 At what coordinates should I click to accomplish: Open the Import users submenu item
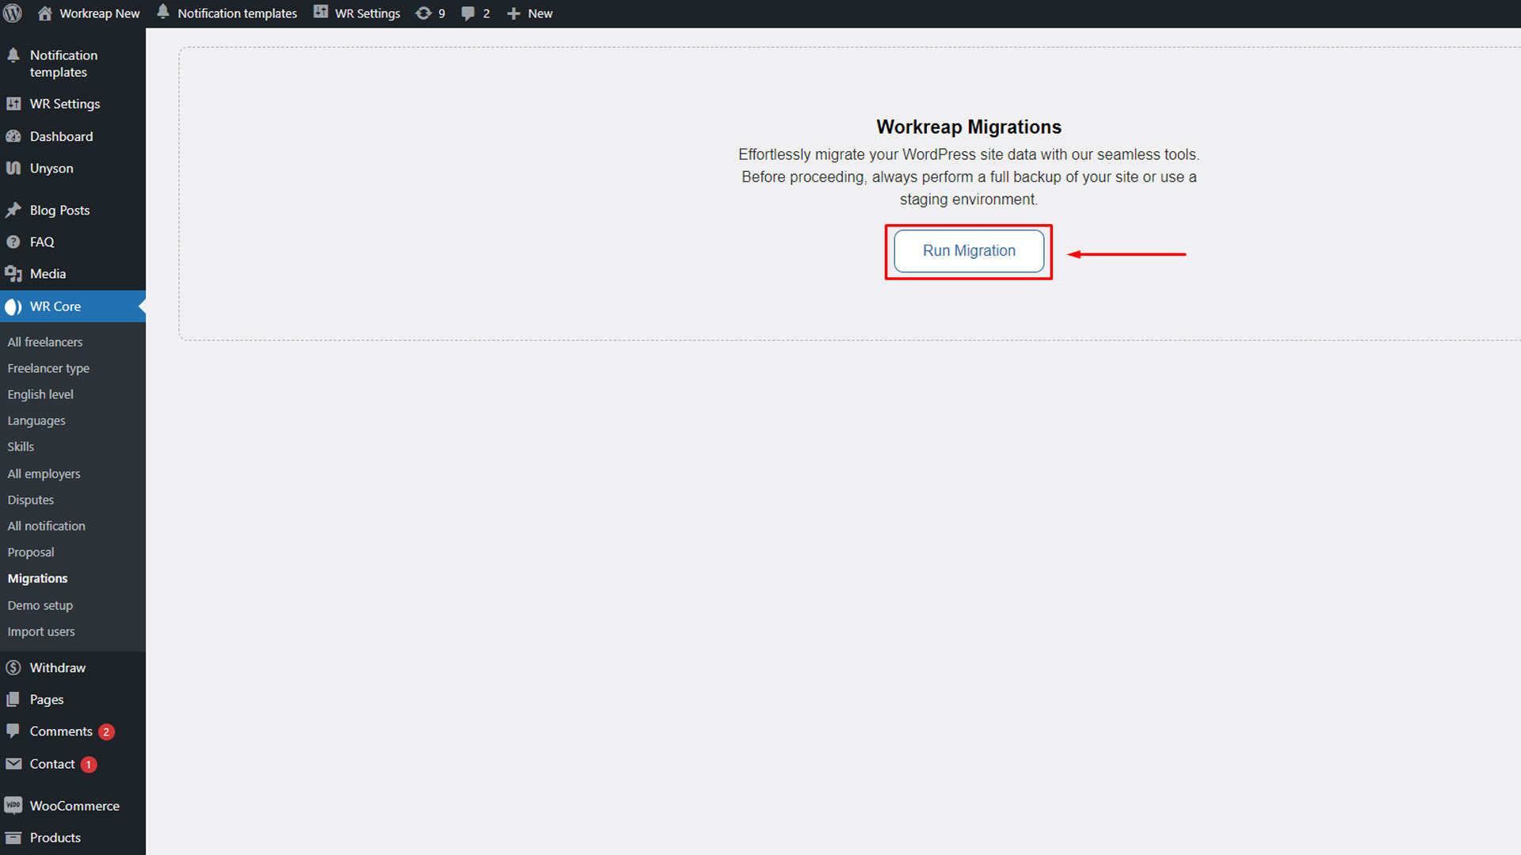(x=41, y=632)
